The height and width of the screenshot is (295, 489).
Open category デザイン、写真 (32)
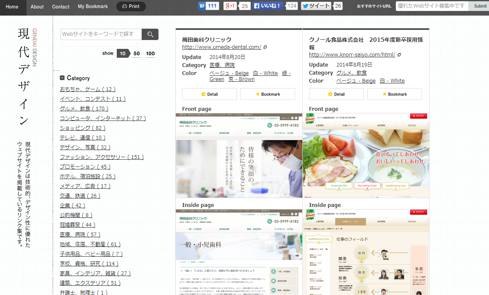85,147
